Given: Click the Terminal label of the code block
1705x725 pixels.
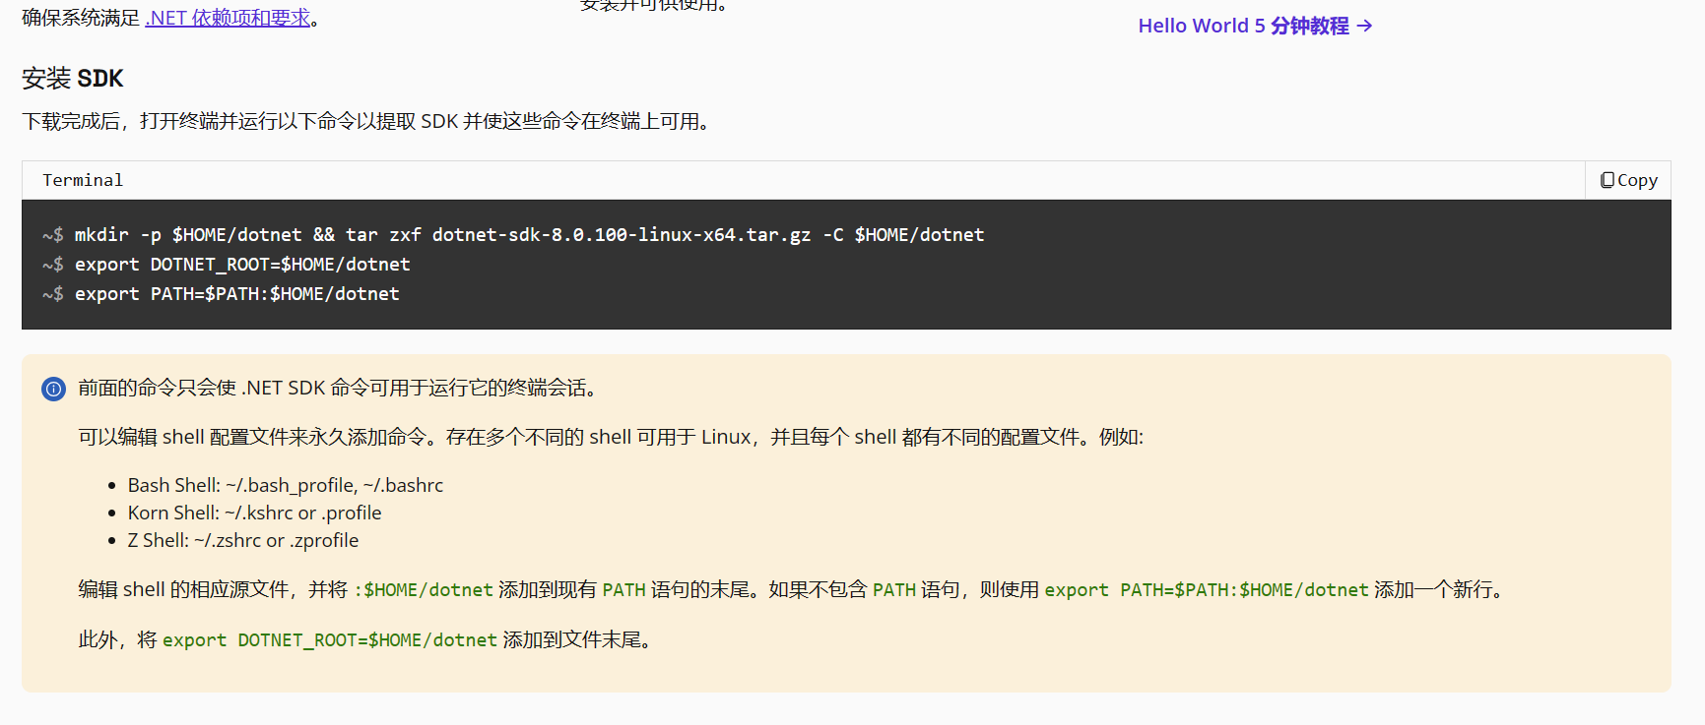Looking at the screenshot, I should 83,180.
